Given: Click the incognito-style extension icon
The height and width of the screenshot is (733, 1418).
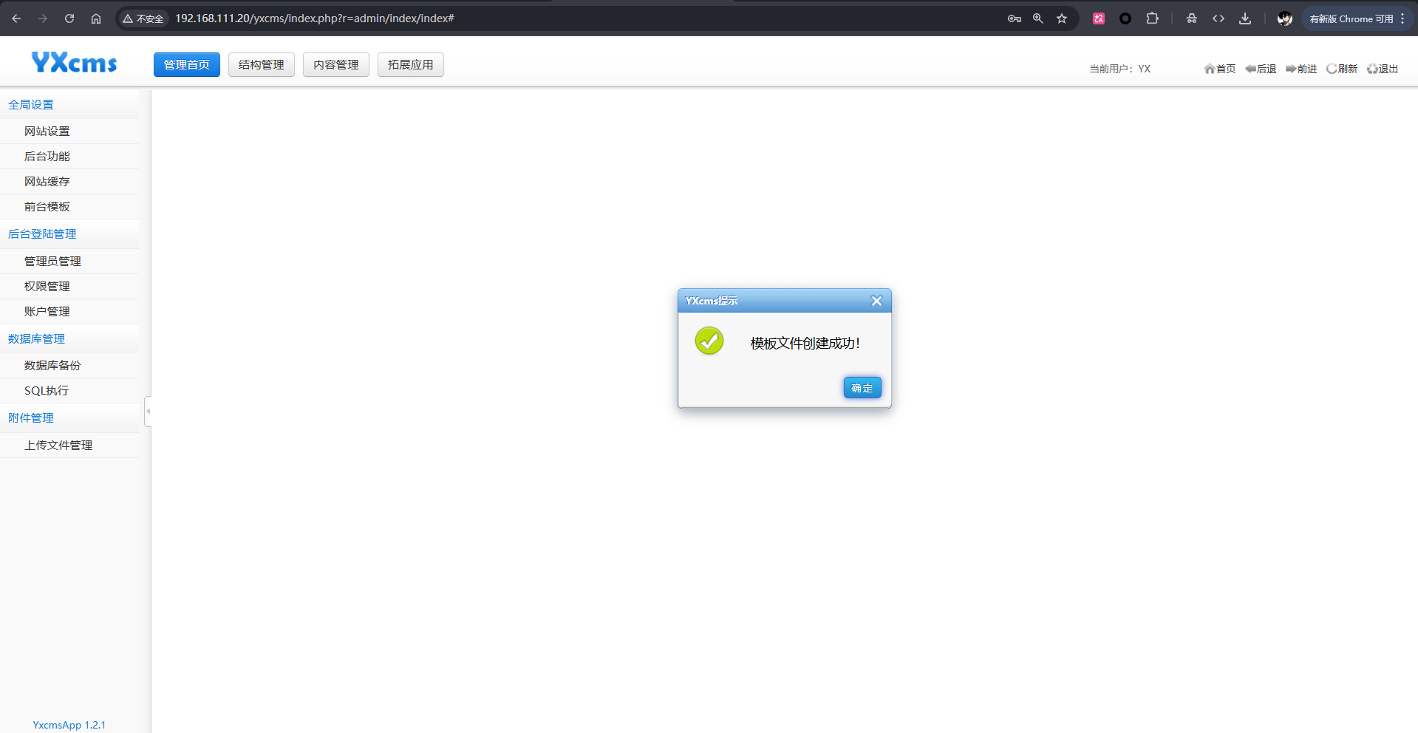Looking at the screenshot, I should (x=1192, y=18).
